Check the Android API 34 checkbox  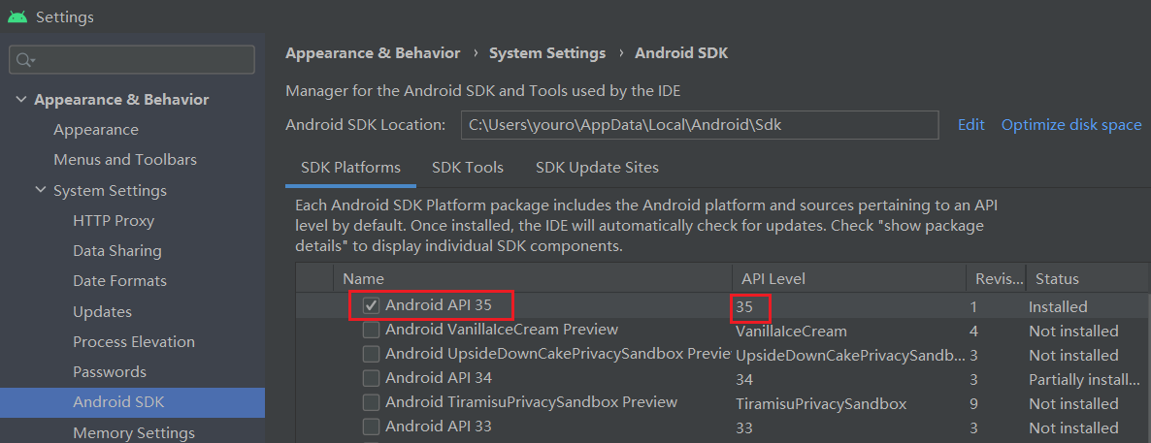(372, 378)
